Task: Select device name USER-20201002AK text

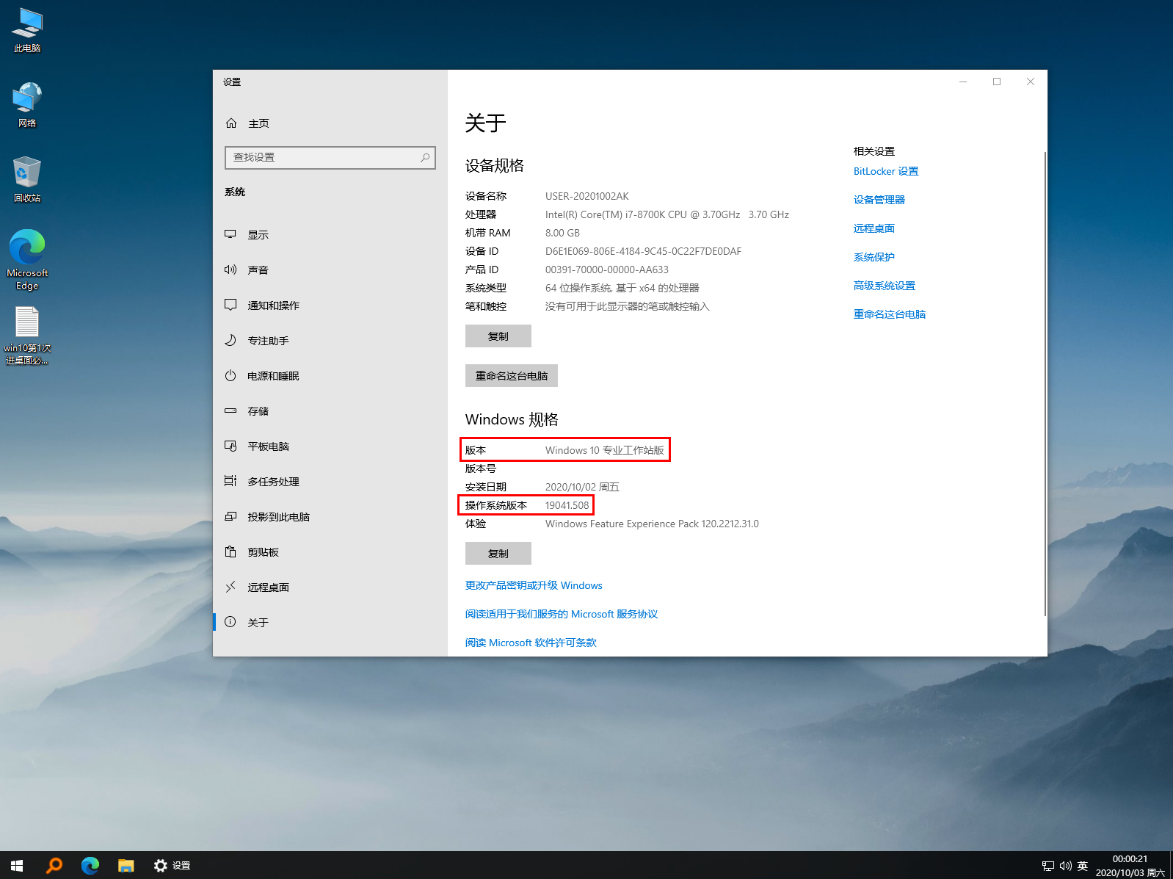Action: coord(587,196)
